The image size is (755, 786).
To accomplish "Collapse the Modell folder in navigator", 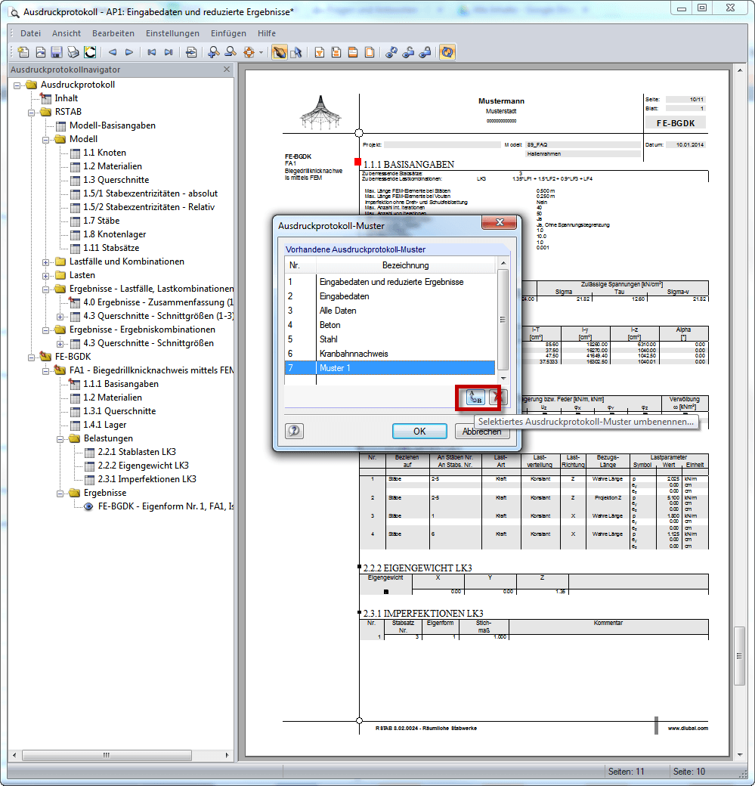I will [x=46, y=140].
